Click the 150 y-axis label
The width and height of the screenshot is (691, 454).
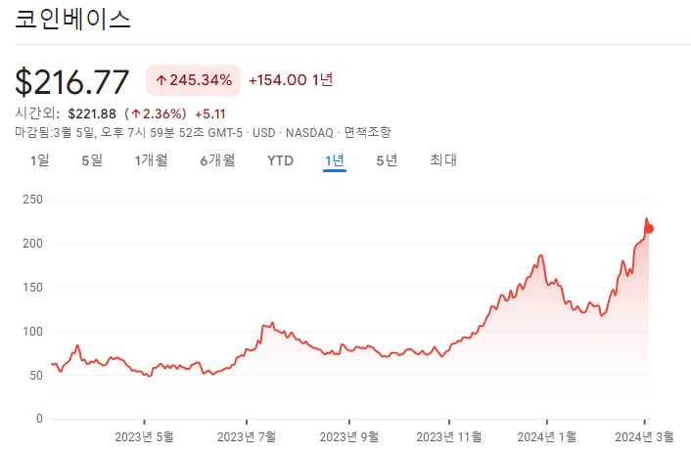pos(32,288)
